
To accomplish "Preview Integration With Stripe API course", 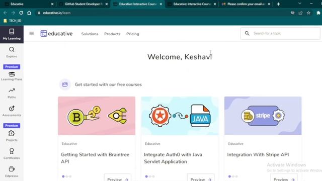I will pyautogui.click(x=284, y=178).
